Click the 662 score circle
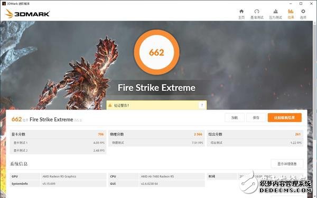This screenshot has width=317, height=198. 156,52
